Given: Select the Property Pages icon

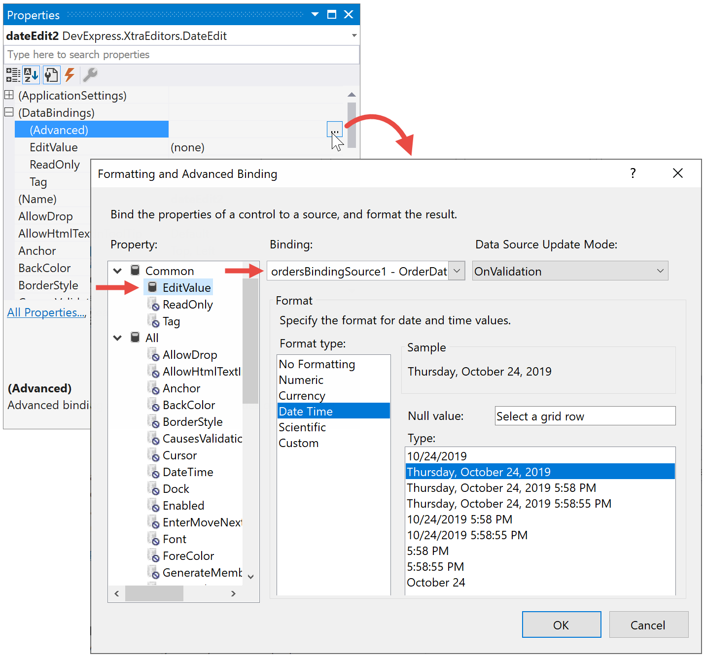Looking at the screenshot, I should click(x=51, y=75).
